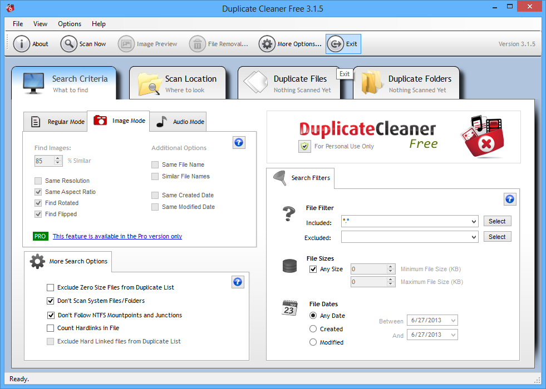Click the Image Preview toolbar icon
This screenshot has height=389, width=546.
click(126, 43)
